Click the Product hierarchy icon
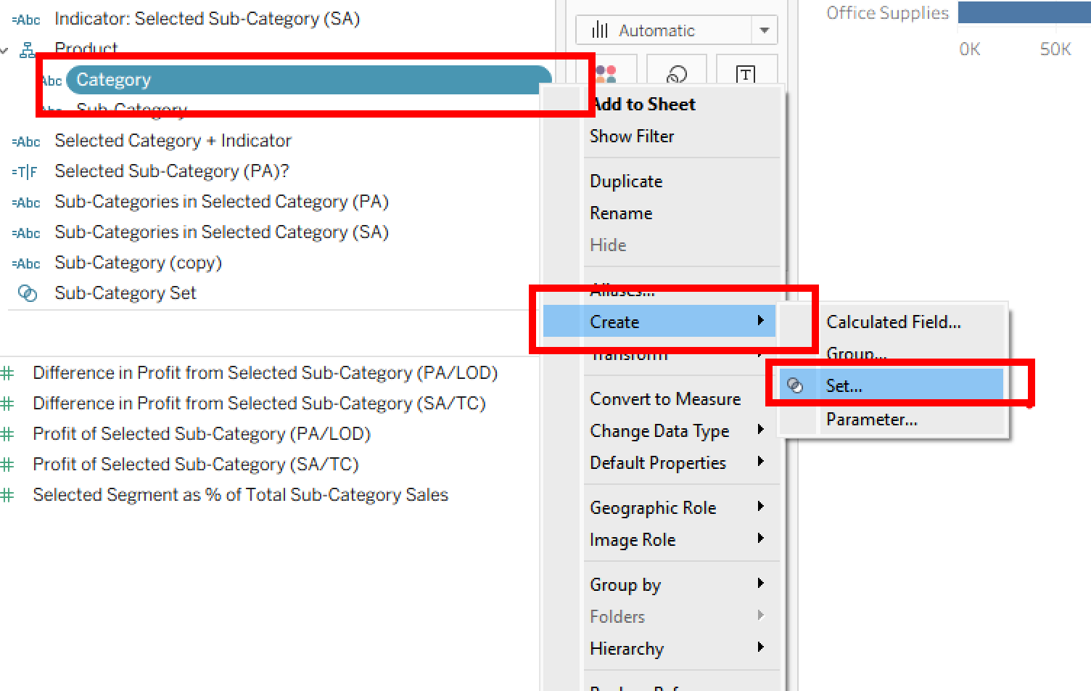 [x=28, y=49]
